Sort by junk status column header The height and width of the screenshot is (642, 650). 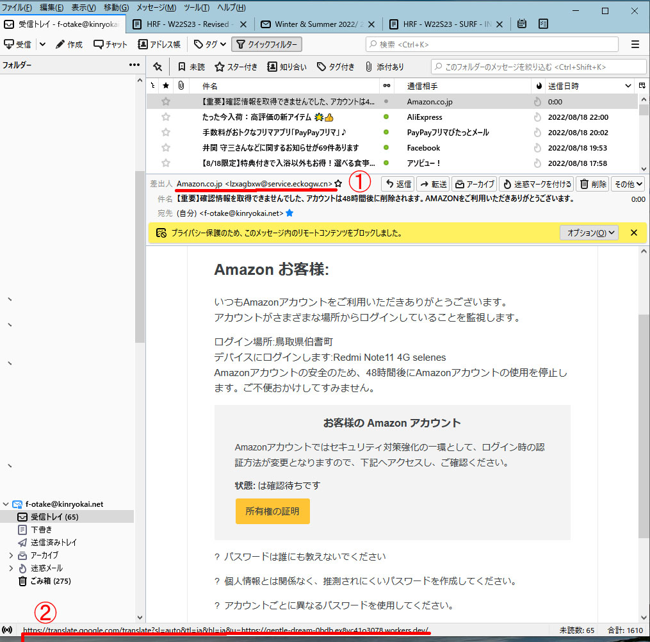point(539,86)
